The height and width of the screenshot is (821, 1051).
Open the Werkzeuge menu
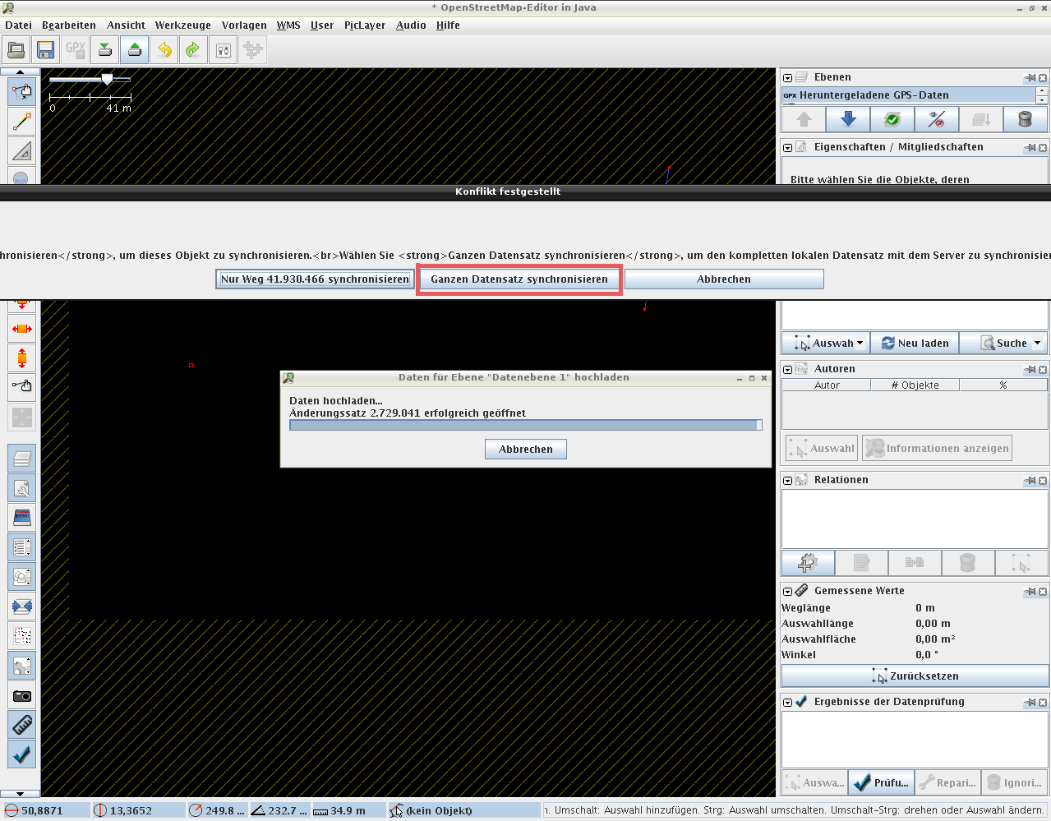point(183,25)
